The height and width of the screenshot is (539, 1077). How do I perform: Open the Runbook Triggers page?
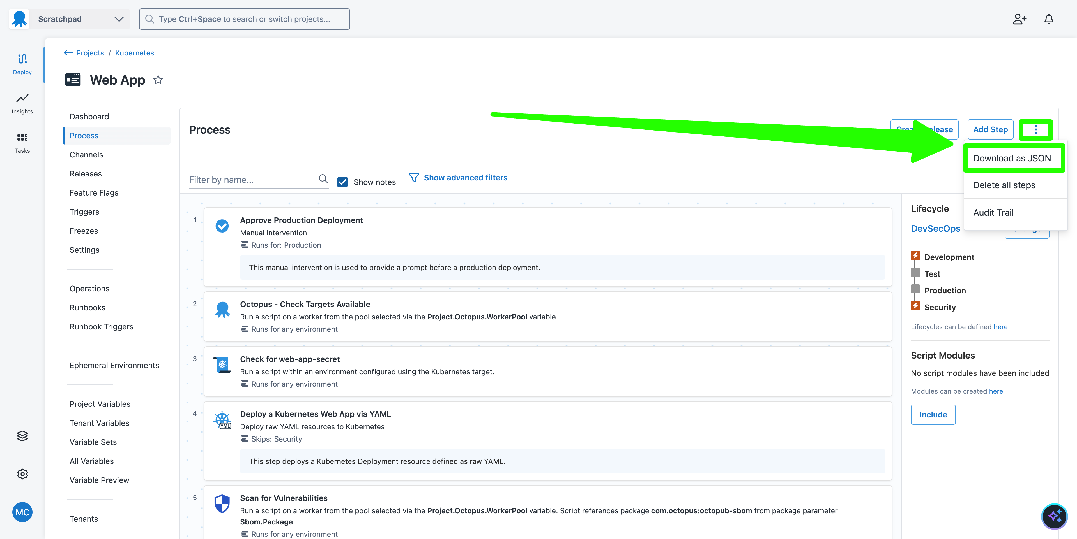pos(101,326)
